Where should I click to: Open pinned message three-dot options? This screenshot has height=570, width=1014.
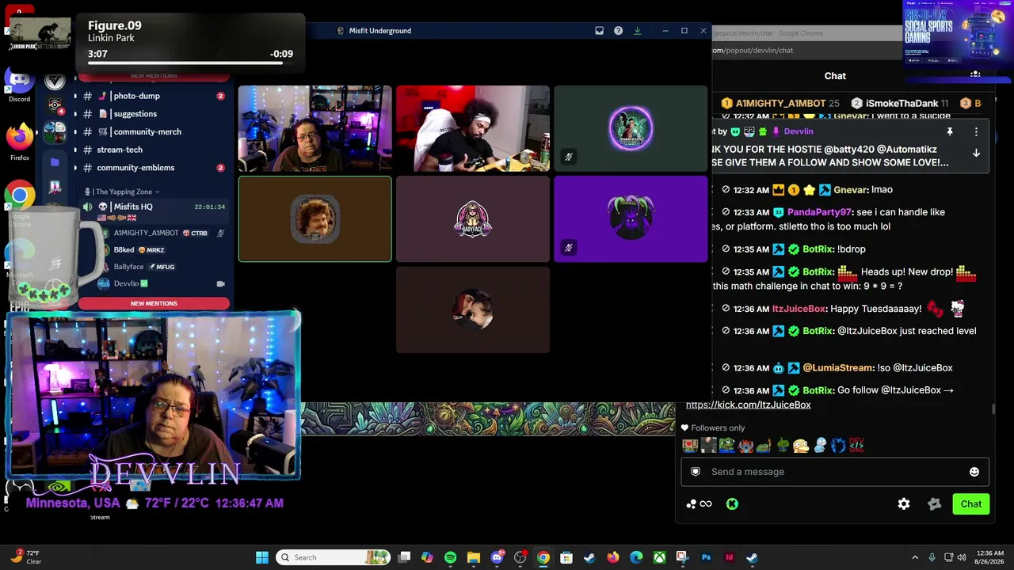976,131
